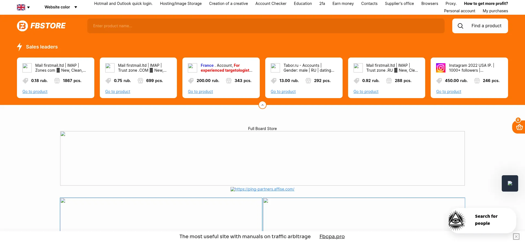Click the Earn money link
The width and height of the screenshot is (525, 242).
pos(343,4)
